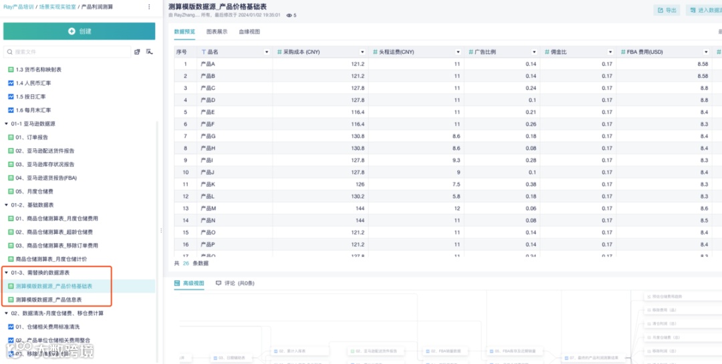The width and height of the screenshot is (722, 364).
Task: Click the table icon of 1.3 货币名称映射表
Action: (x=11, y=69)
